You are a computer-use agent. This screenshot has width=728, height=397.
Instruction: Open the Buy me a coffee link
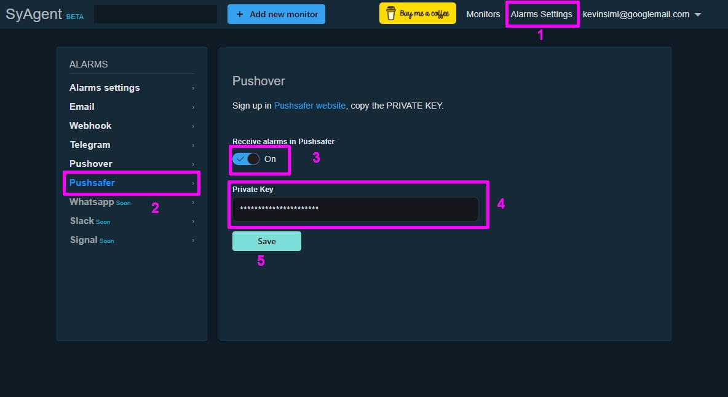tap(417, 13)
